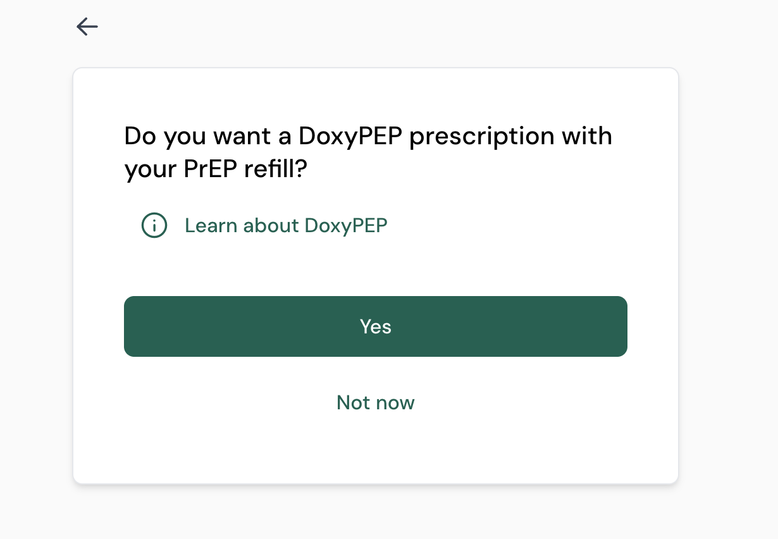Select Not now
778x539 pixels.
(x=376, y=402)
